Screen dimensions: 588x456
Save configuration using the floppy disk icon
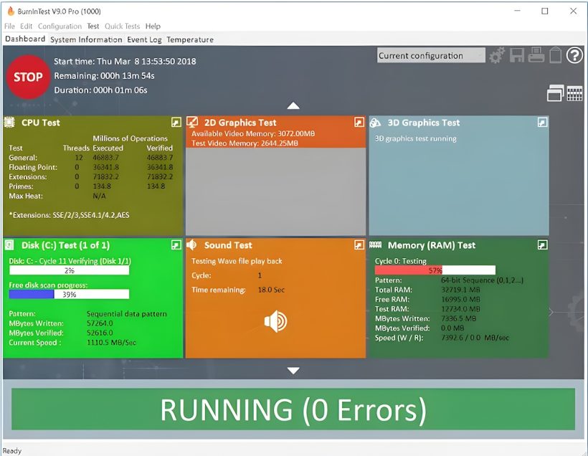[516, 55]
